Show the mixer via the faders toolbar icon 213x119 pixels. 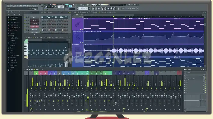[x=105, y=8]
